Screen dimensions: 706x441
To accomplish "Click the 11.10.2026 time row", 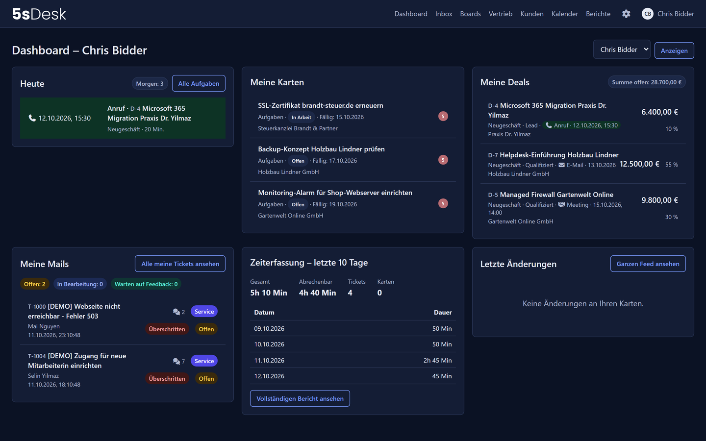I will pyautogui.click(x=353, y=360).
